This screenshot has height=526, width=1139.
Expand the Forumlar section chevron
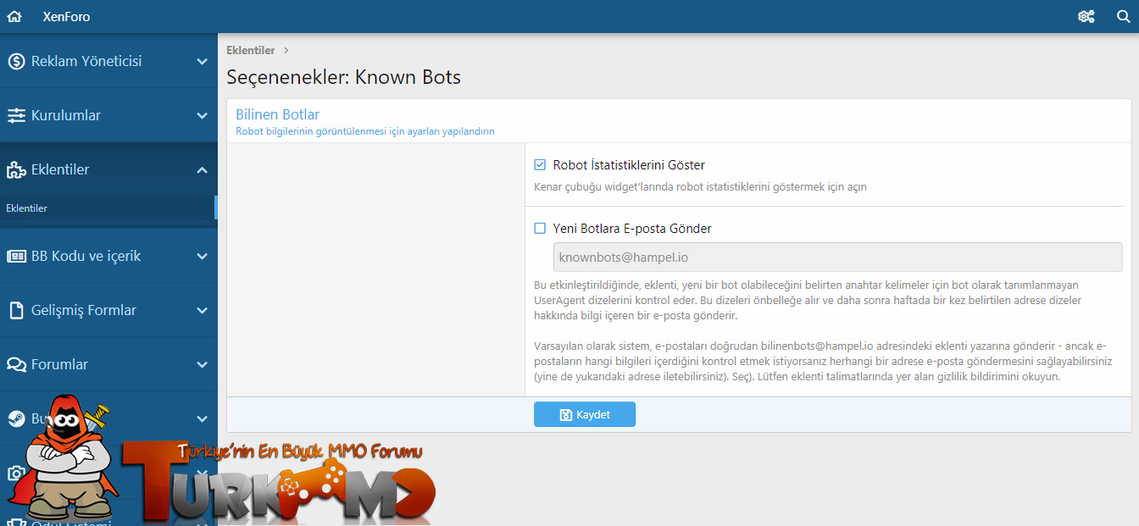click(x=202, y=364)
